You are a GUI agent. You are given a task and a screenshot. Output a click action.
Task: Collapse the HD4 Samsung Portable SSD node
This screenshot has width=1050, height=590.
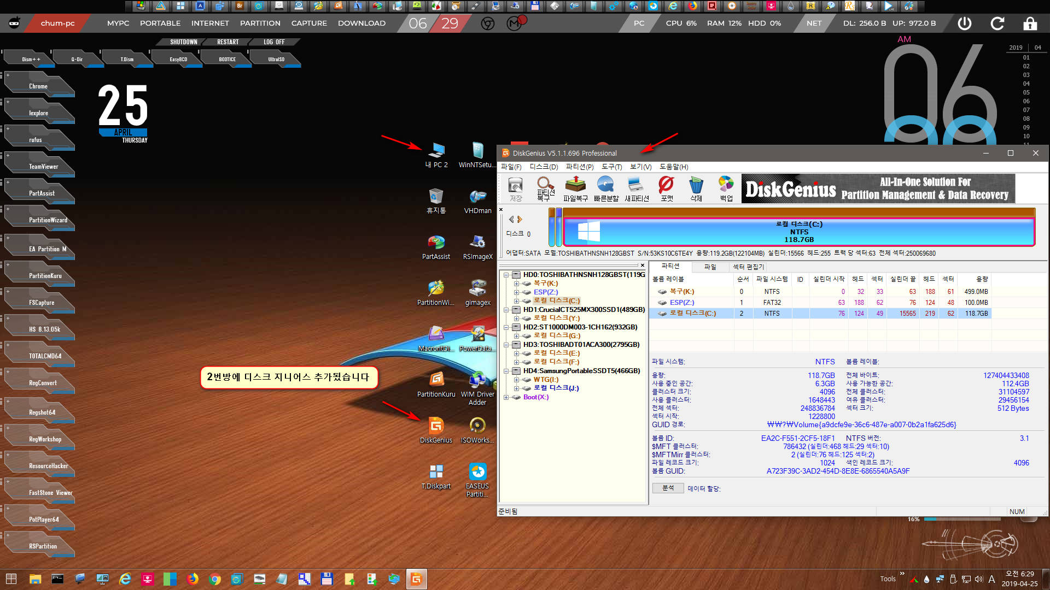[x=506, y=371]
